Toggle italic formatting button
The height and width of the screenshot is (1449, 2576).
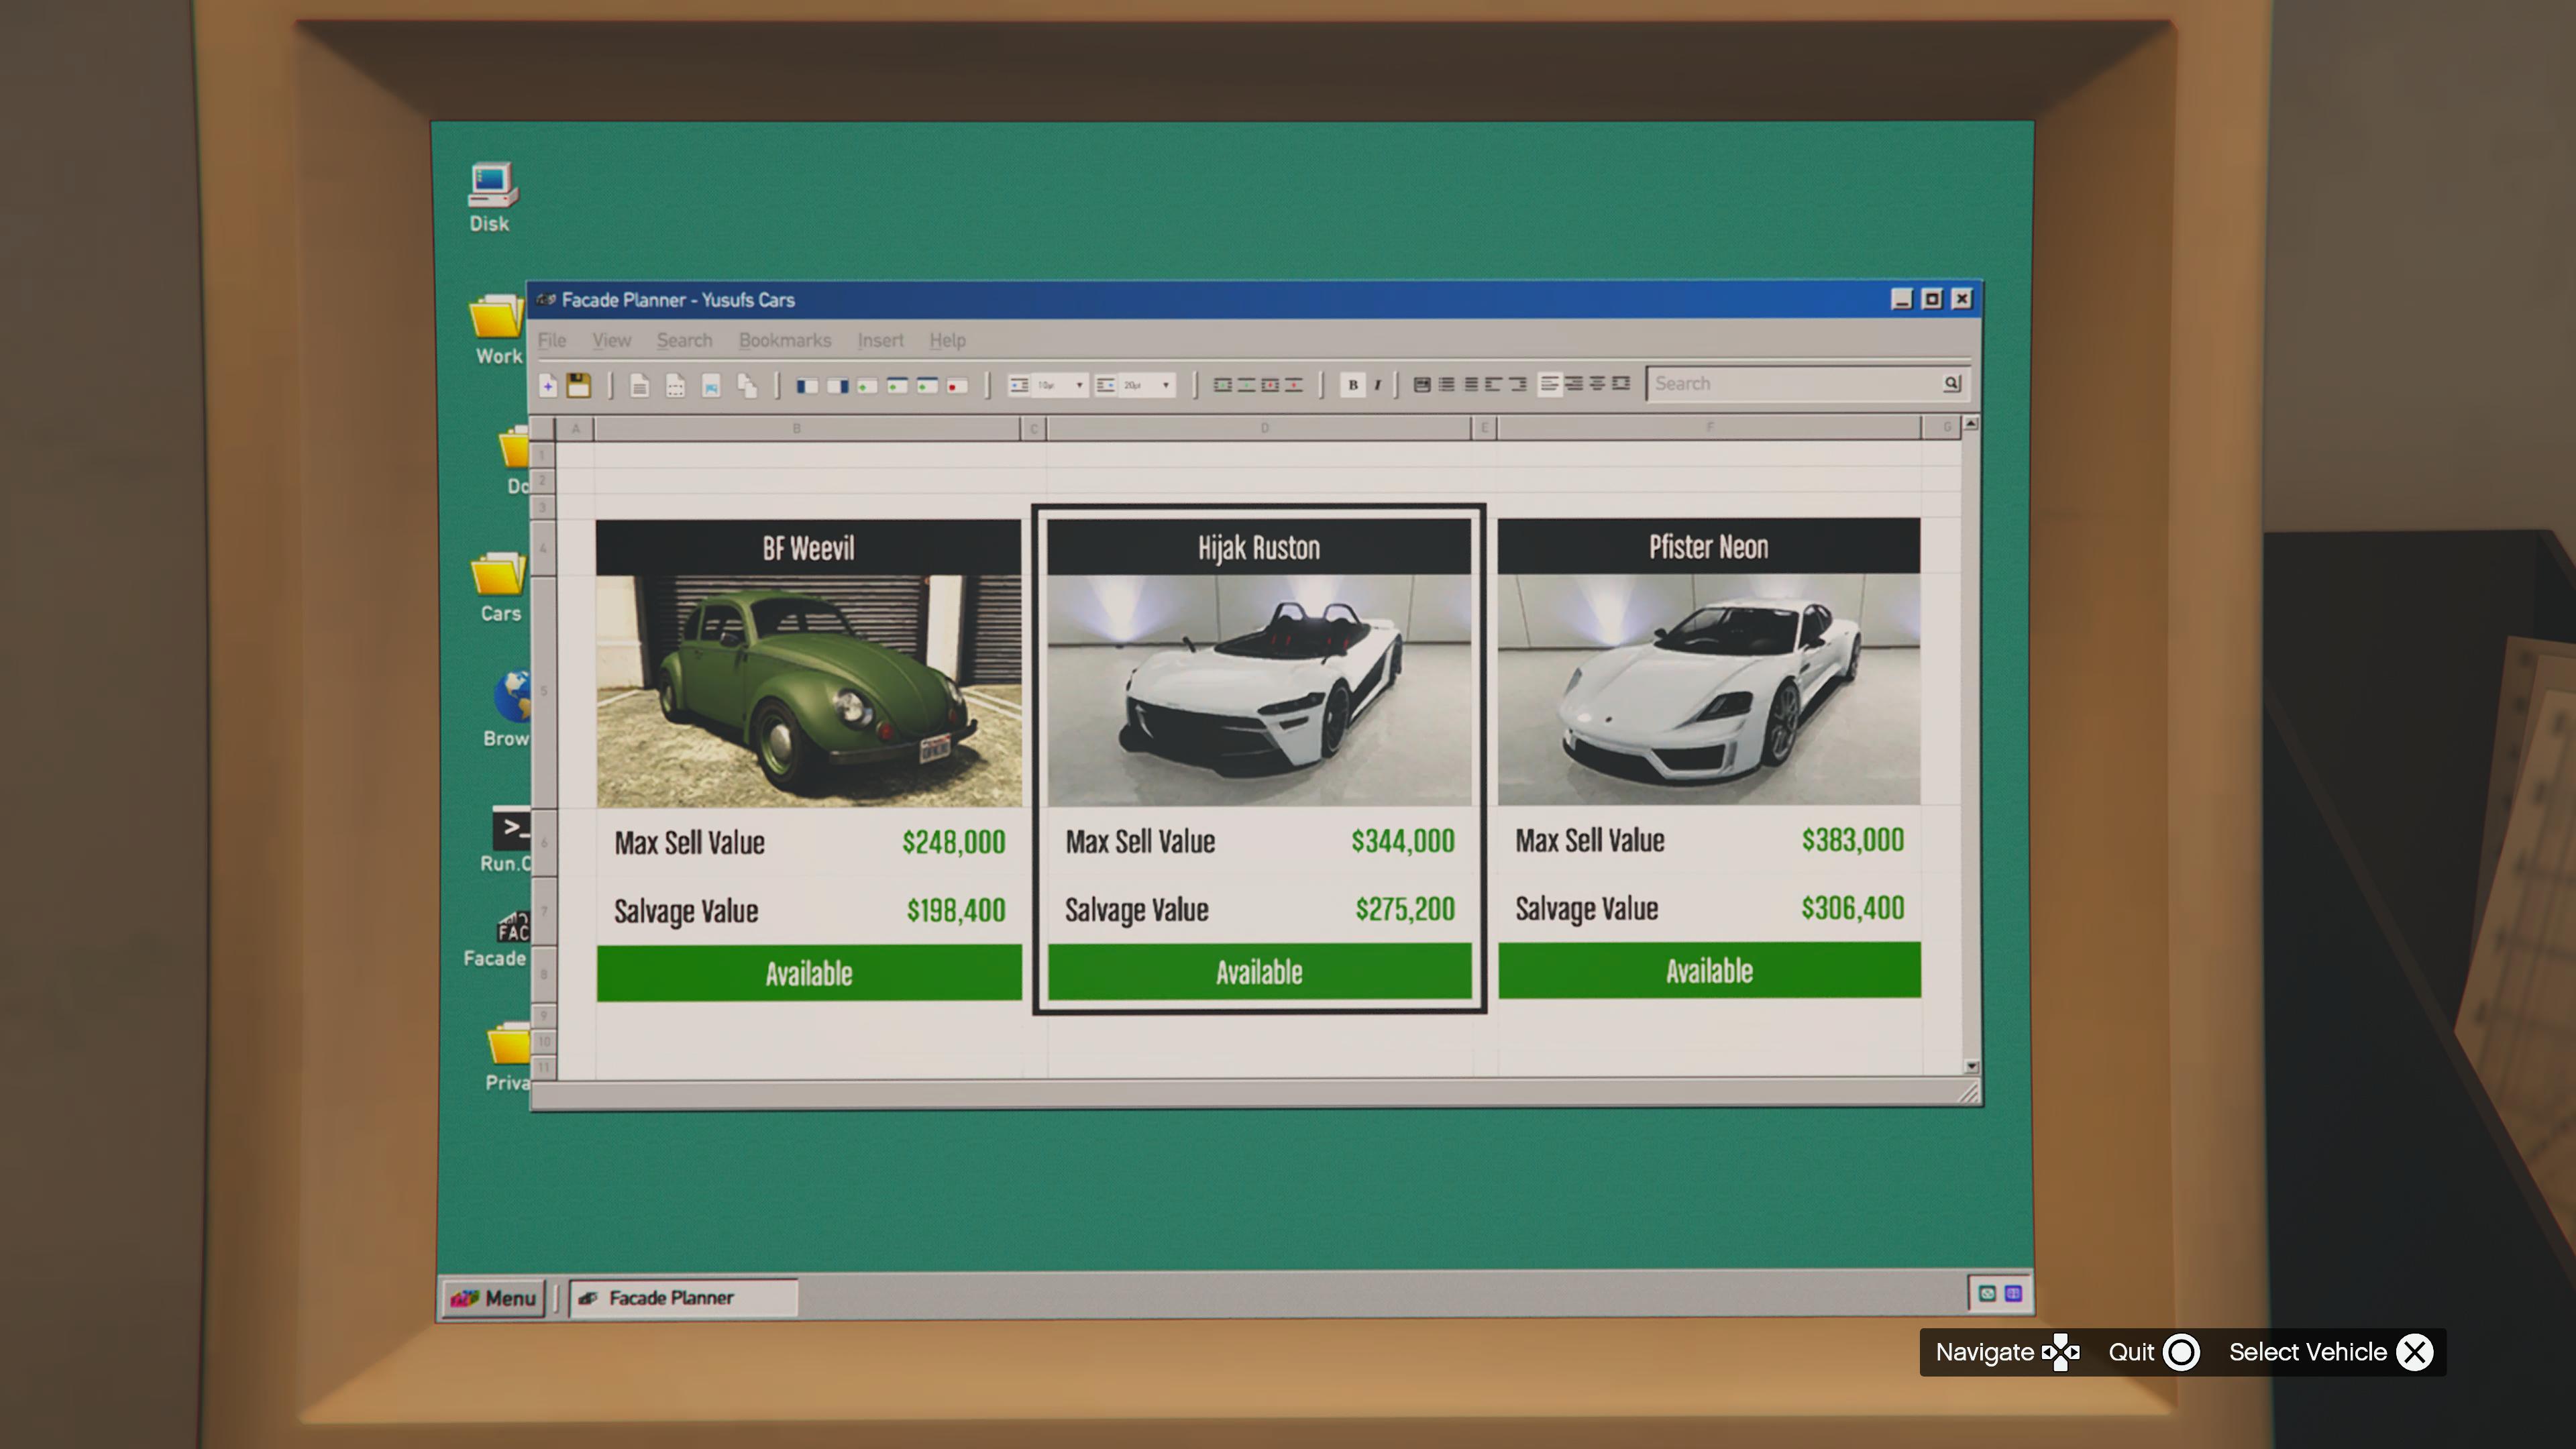[x=1378, y=384]
